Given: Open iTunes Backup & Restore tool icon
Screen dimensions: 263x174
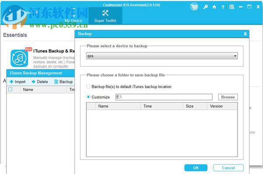Looking at the screenshot, I should tap(19, 58).
